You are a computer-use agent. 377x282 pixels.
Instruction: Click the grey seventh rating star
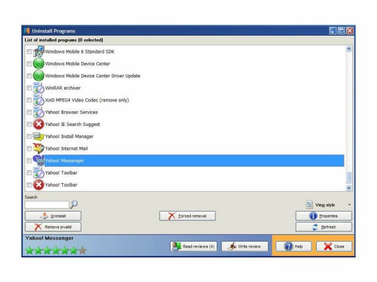click(x=83, y=250)
